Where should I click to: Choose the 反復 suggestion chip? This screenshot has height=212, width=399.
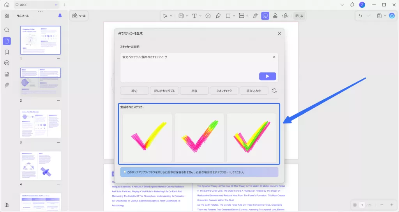point(194,90)
